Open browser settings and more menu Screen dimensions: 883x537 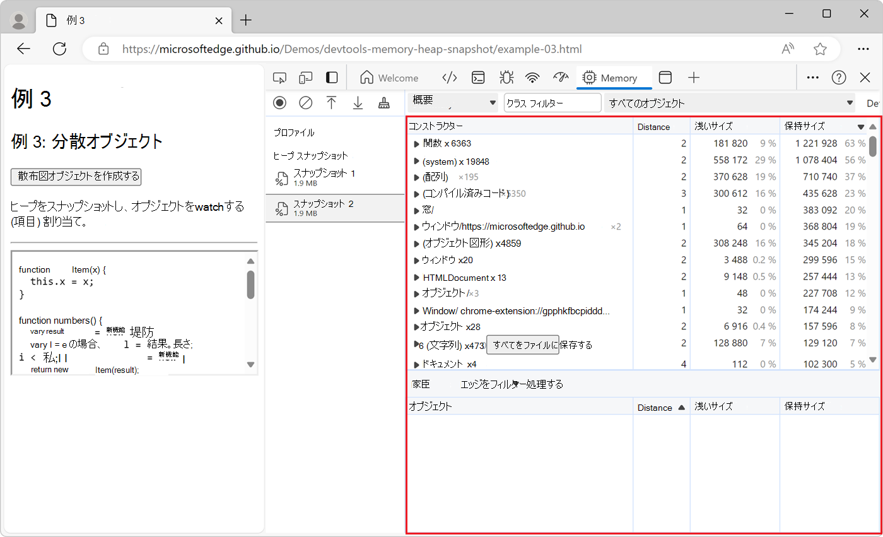tap(863, 49)
